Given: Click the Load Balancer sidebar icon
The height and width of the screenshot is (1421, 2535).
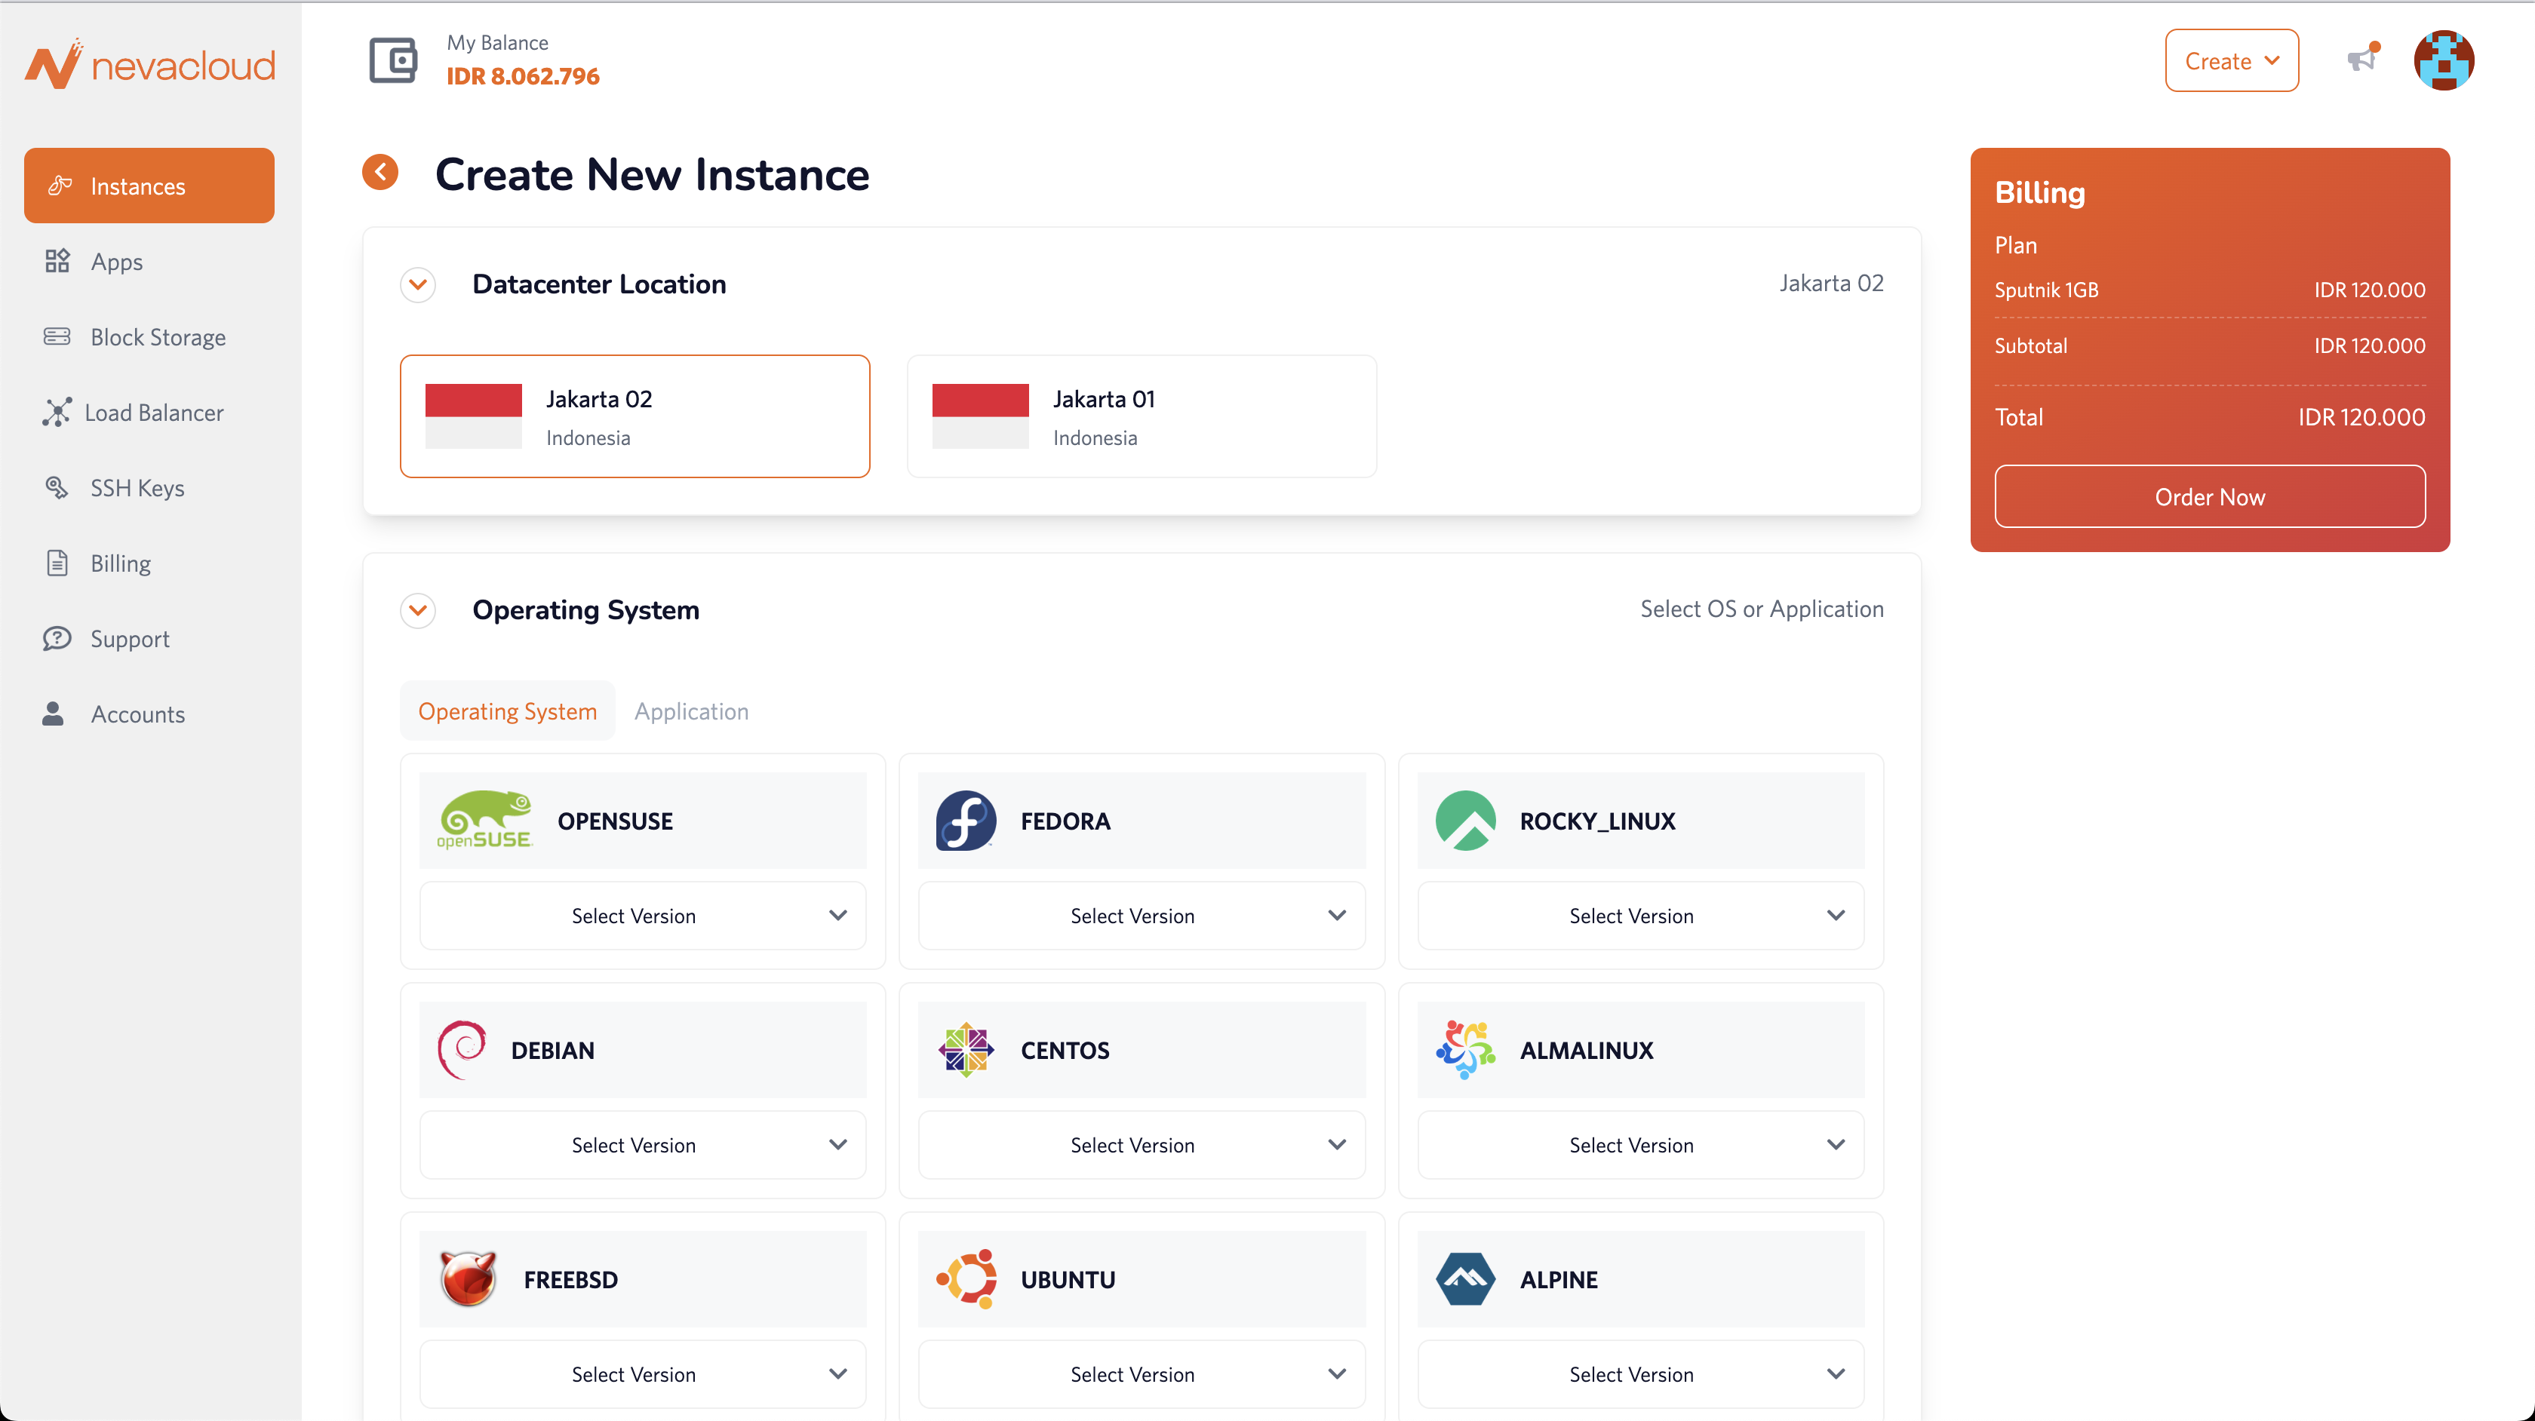Looking at the screenshot, I should pyautogui.click(x=57, y=413).
